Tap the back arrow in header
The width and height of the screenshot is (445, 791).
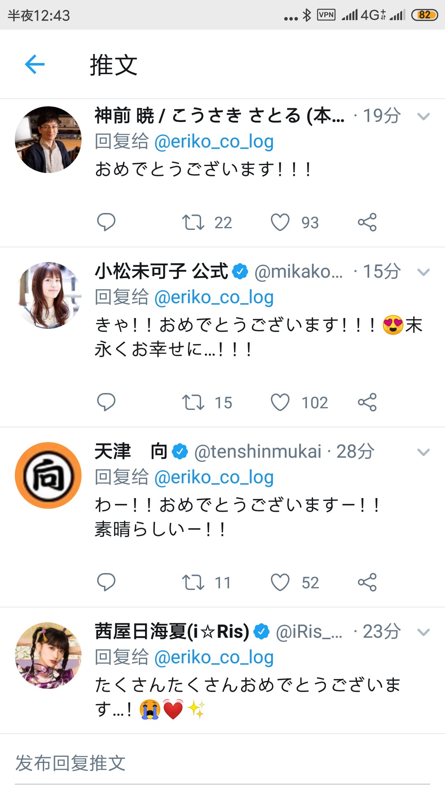[35, 64]
